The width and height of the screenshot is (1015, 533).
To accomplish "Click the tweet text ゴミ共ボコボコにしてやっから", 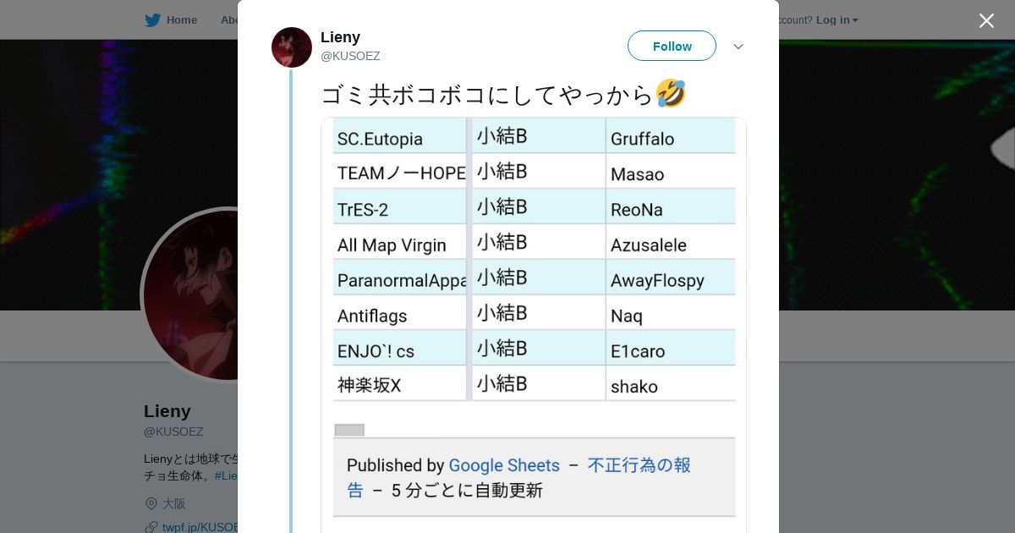I will pos(487,94).
